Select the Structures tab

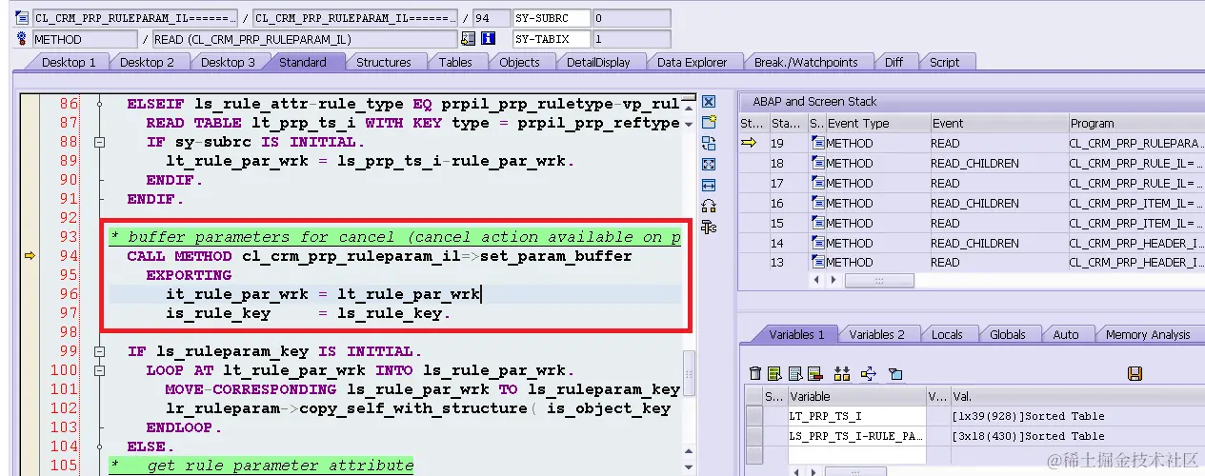[383, 62]
